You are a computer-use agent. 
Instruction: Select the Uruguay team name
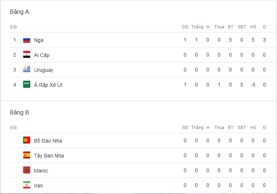click(43, 70)
